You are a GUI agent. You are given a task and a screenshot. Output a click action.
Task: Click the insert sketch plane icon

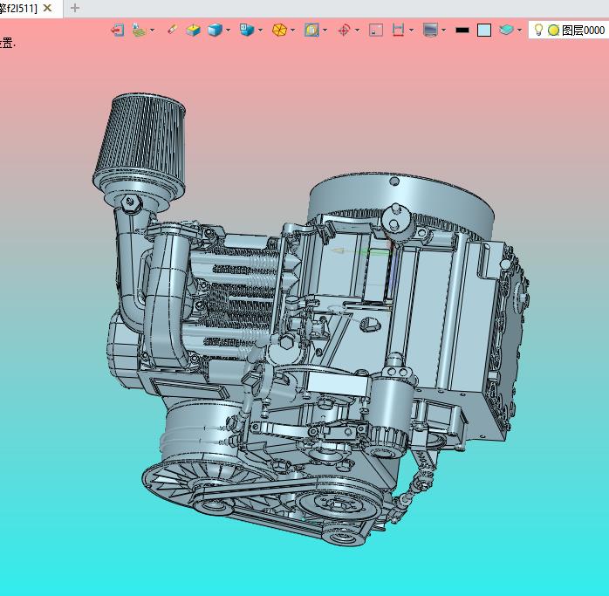pyautogui.click(x=139, y=30)
